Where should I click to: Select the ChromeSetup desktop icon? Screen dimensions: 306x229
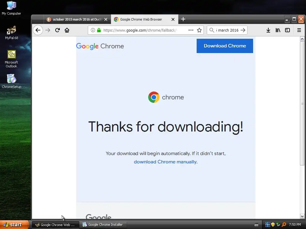pyautogui.click(x=11, y=81)
